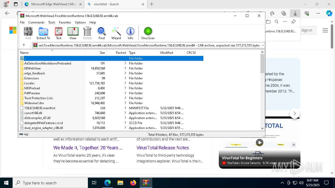Click the Find toolbar icon
The height and width of the screenshot is (188, 335).
(102, 33)
